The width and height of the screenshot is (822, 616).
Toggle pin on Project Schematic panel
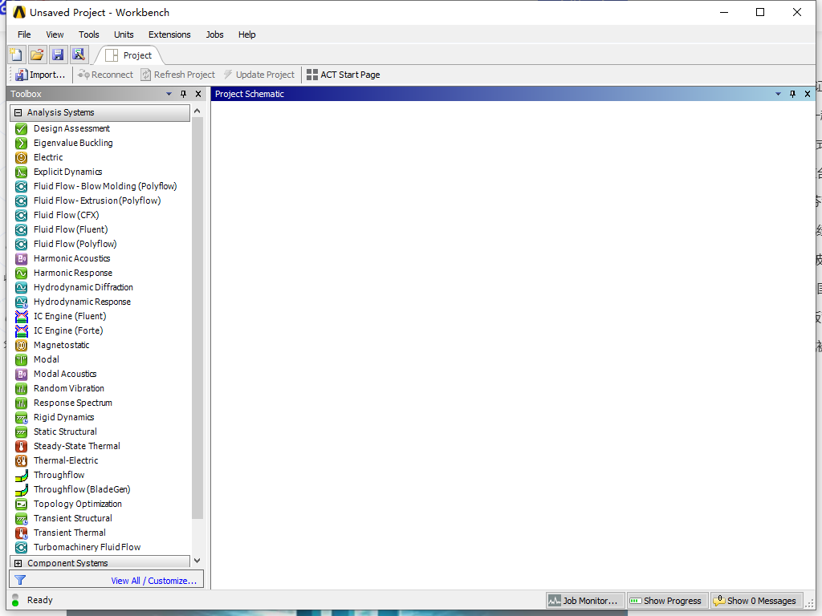click(792, 94)
